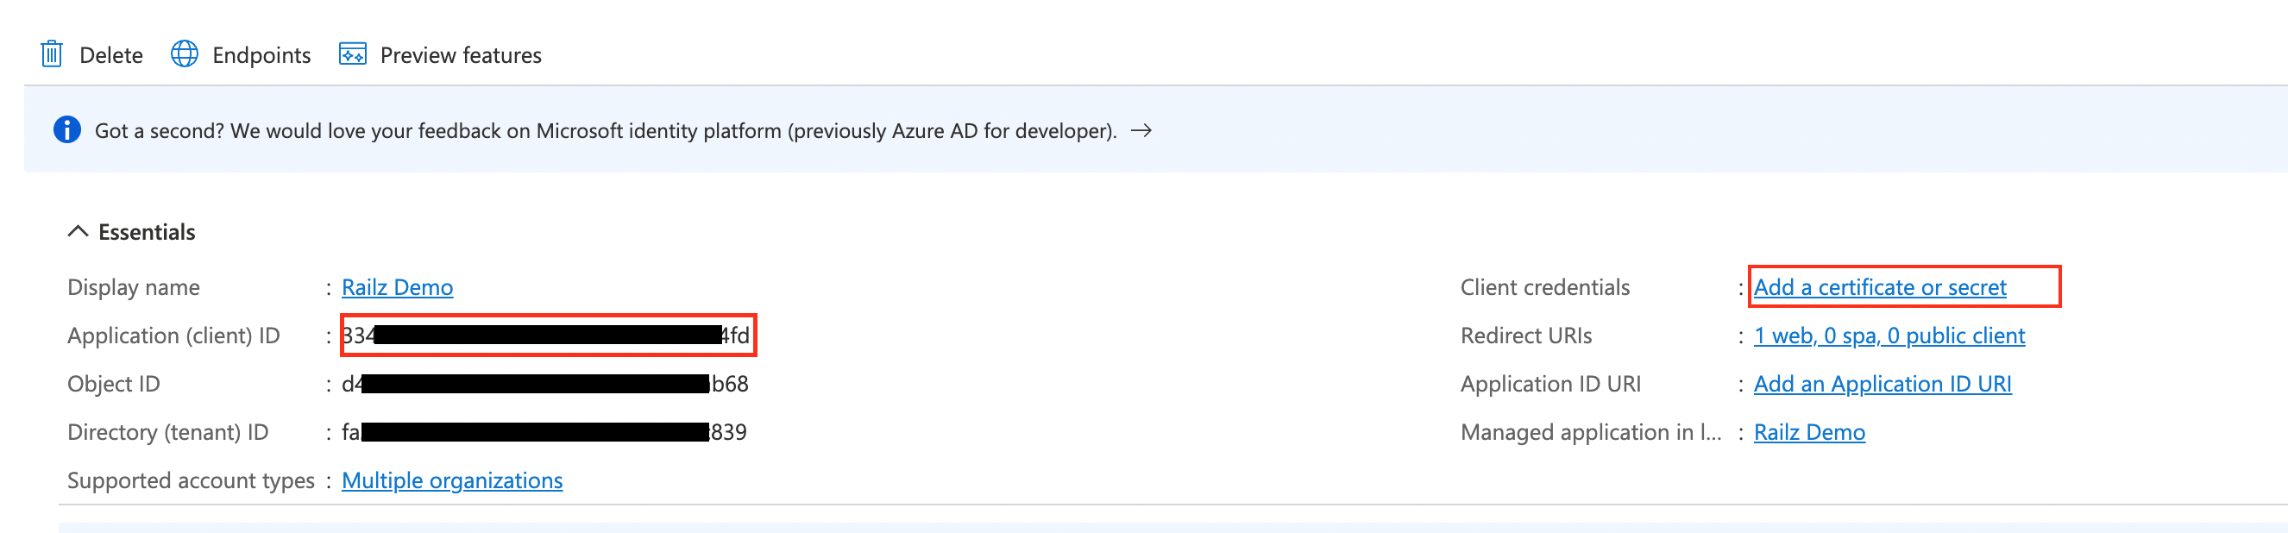
Task: Click Add an Application ID URI
Action: point(1883,384)
